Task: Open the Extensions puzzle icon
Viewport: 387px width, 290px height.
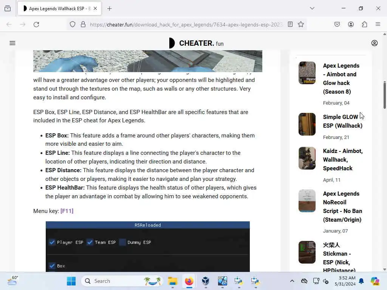Action: click(364, 25)
